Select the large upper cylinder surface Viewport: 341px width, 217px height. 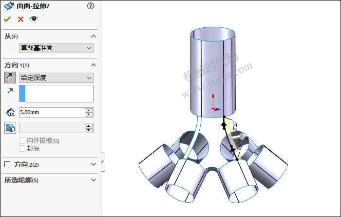[x=213, y=72]
